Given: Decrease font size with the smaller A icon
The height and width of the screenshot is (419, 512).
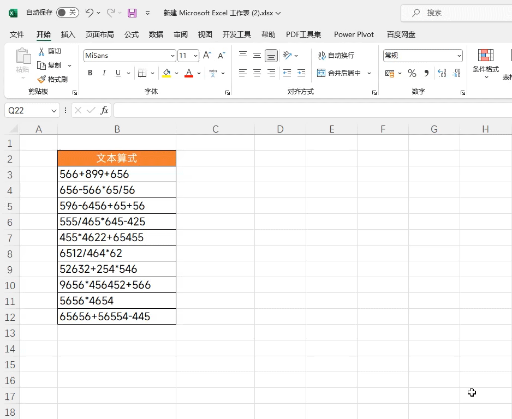Looking at the screenshot, I should tap(222, 55).
